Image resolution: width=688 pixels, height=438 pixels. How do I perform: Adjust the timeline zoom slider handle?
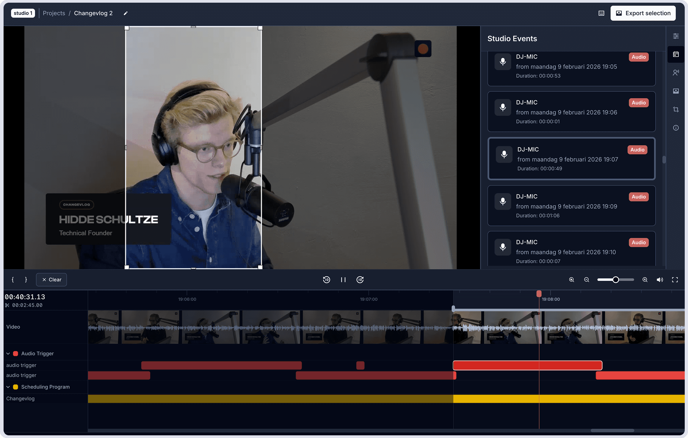coord(616,280)
